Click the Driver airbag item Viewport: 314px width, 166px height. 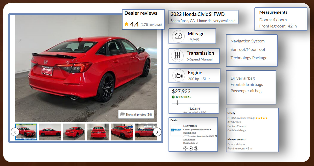243,78
